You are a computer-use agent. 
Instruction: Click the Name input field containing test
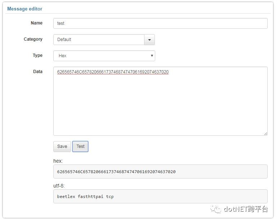click(160, 23)
